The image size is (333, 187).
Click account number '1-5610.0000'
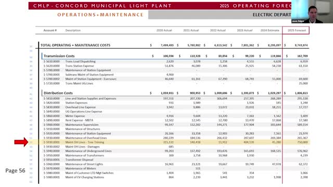click(52, 61)
